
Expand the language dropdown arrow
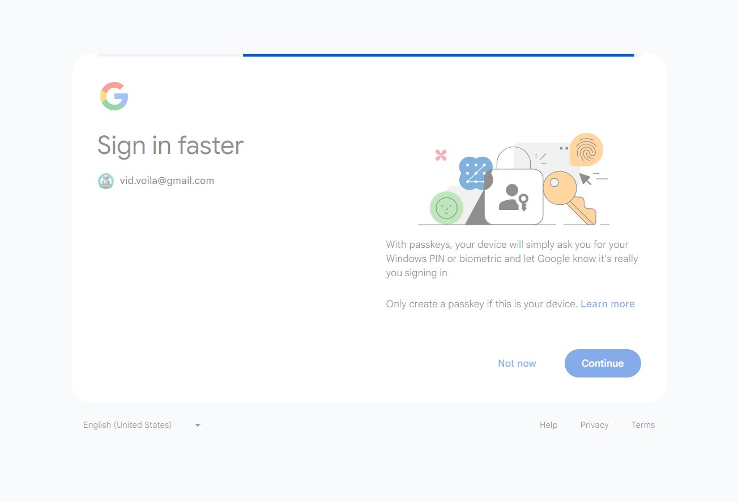[x=198, y=425]
